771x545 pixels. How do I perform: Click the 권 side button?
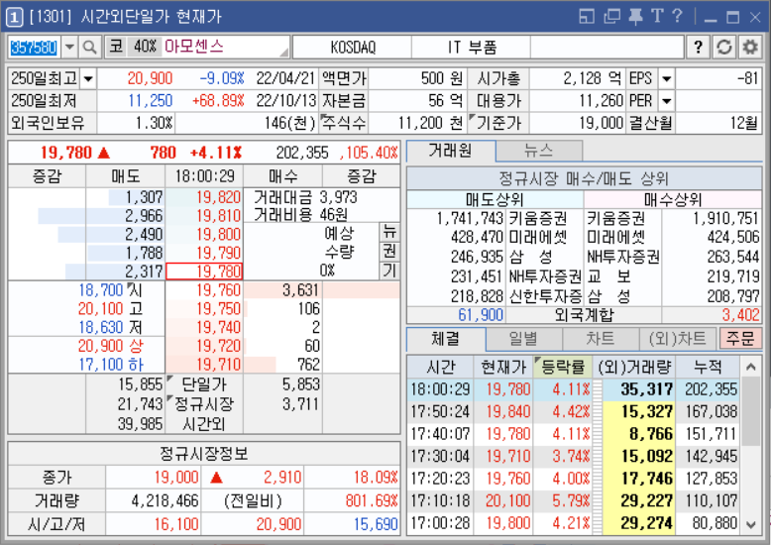point(389,251)
